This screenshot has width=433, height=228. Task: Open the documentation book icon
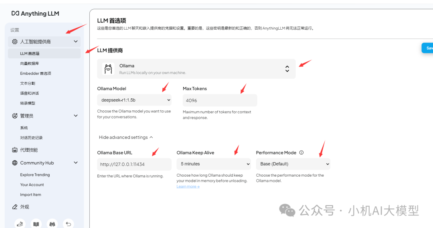point(36,224)
